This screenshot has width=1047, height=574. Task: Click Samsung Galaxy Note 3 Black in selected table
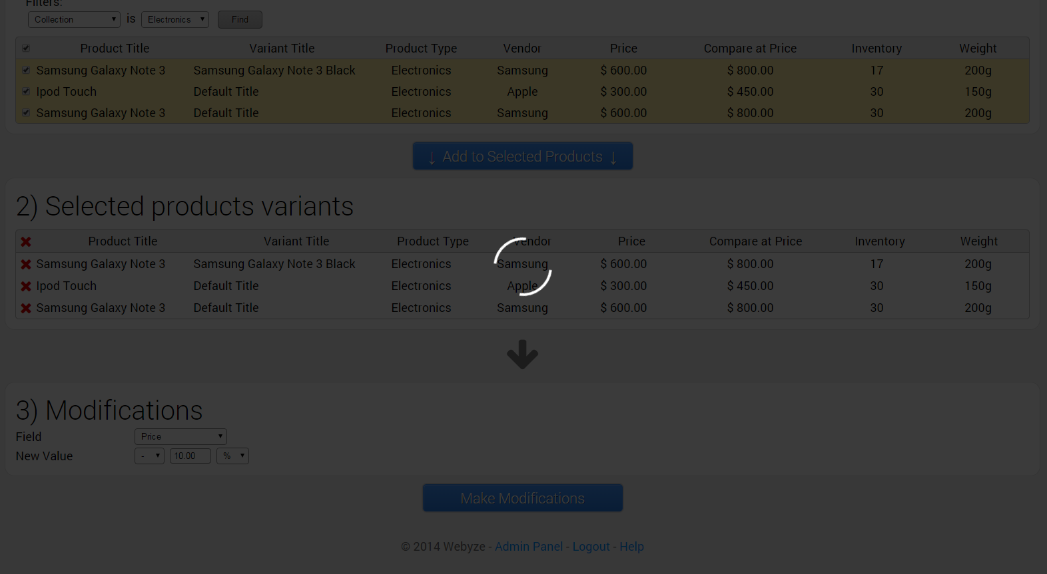pos(274,264)
